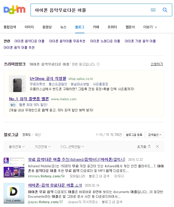Open the No.1 뮤직 플랫폼 멜론 link
The width and height of the screenshot is (174, 207).
point(29,99)
